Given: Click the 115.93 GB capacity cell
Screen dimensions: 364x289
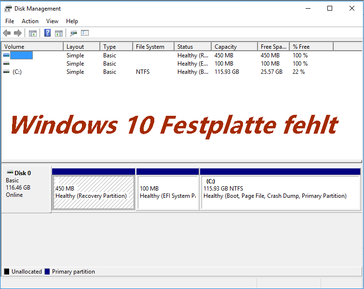Looking at the screenshot, I should point(227,72).
